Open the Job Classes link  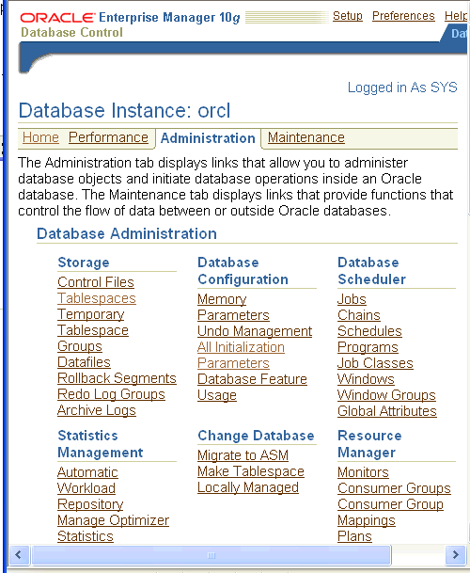(375, 363)
